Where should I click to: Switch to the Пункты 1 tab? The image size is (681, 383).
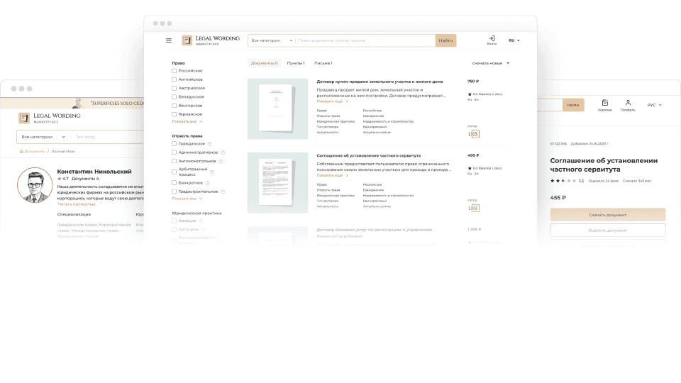295,63
